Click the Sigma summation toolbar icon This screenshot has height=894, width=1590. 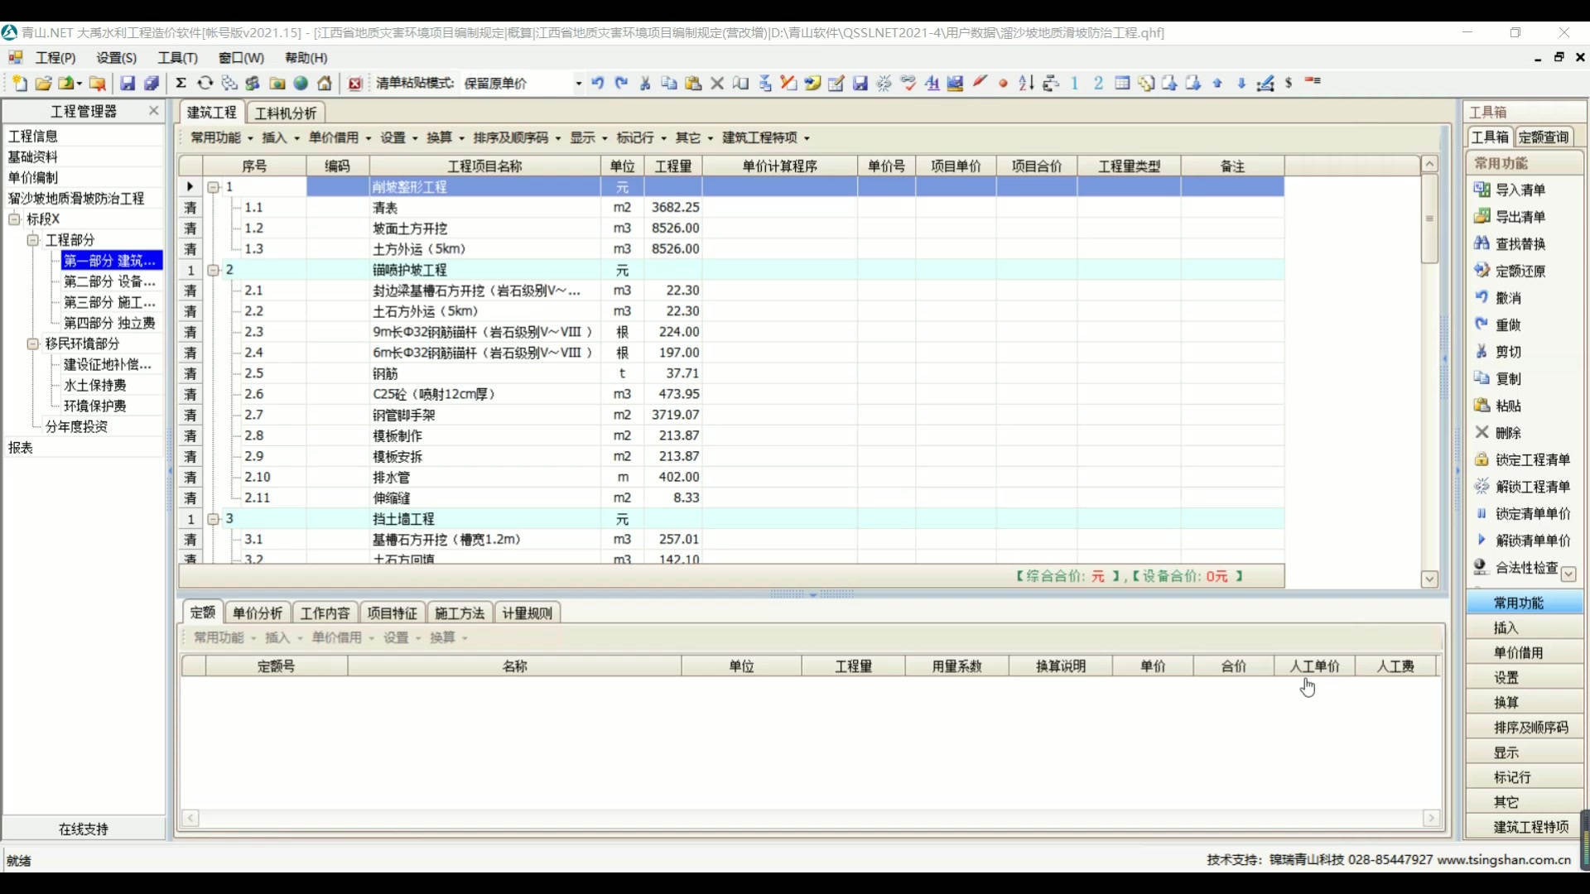pos(181,83)
